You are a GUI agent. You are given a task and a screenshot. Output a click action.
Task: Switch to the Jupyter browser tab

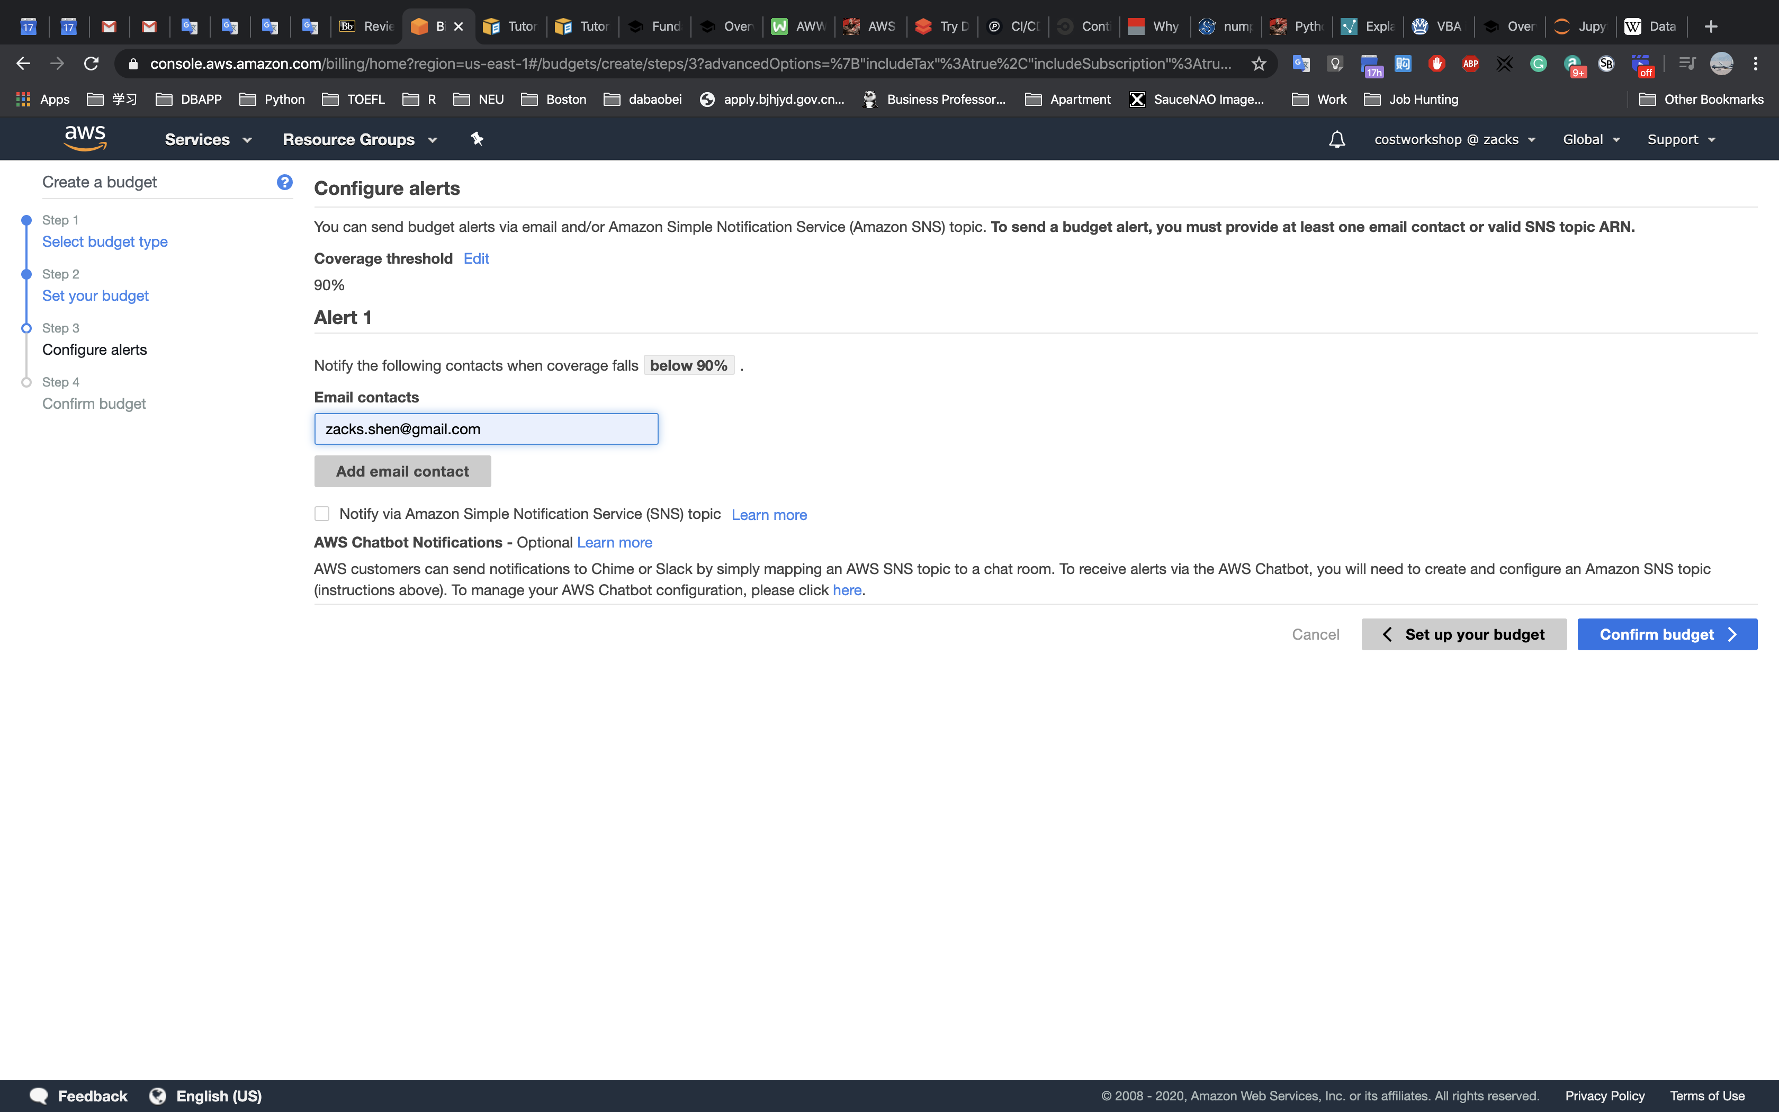pos(1582,26)
